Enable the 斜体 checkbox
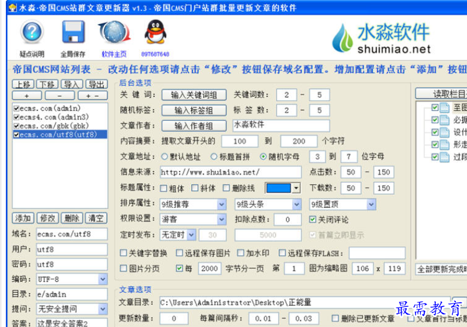 [195, 188]
